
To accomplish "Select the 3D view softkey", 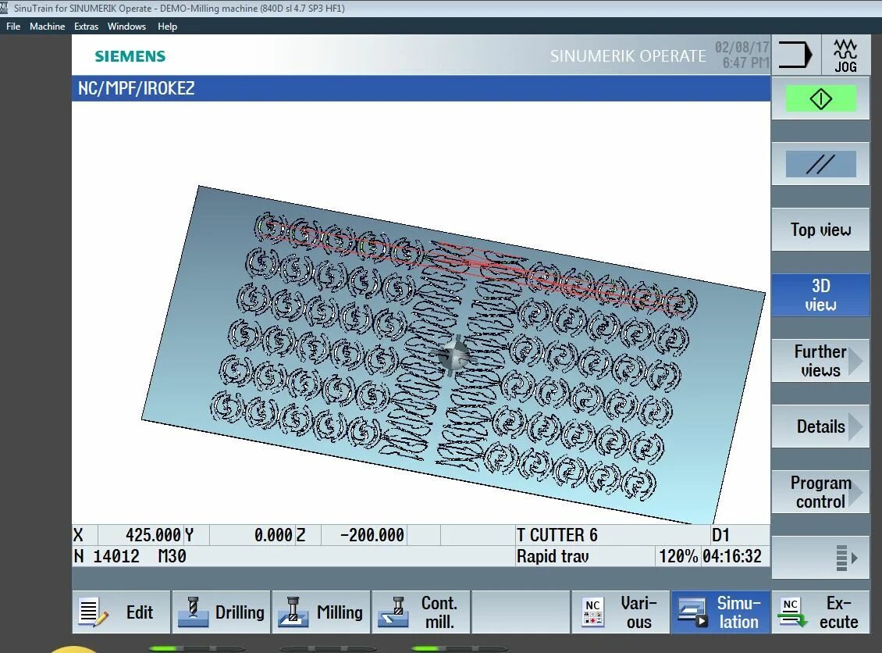I will 820,295.
